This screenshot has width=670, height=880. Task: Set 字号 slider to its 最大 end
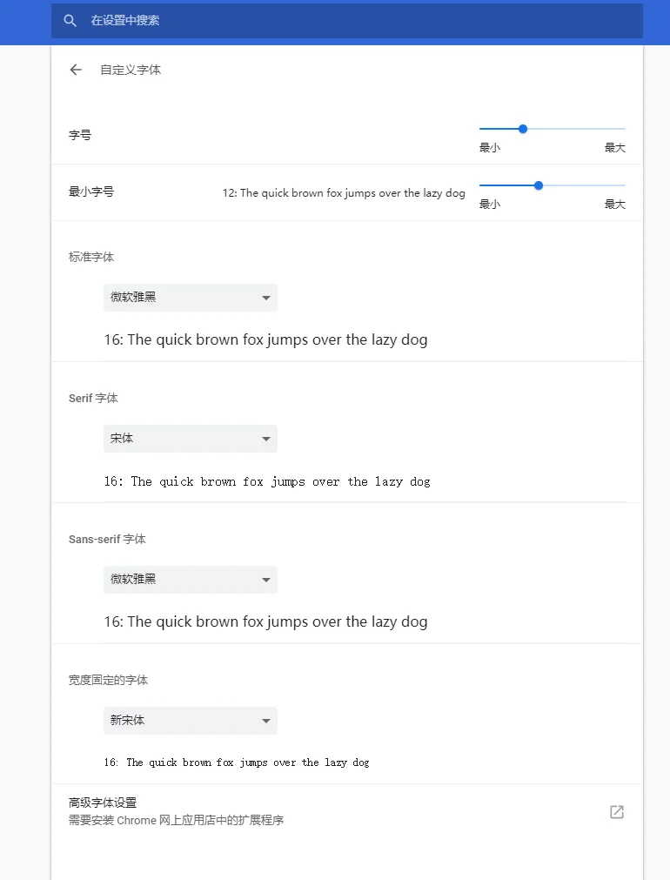pos(624,129)
